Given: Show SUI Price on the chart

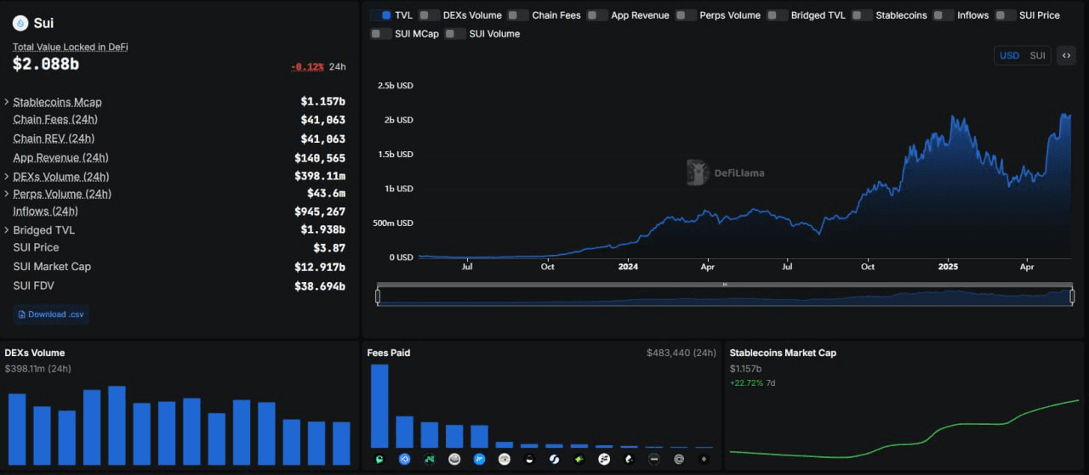Looking at the screenshot, I should click(1006, 15).
